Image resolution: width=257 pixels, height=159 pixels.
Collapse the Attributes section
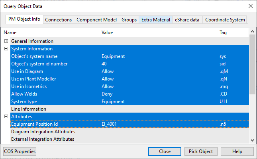(6, 117)
